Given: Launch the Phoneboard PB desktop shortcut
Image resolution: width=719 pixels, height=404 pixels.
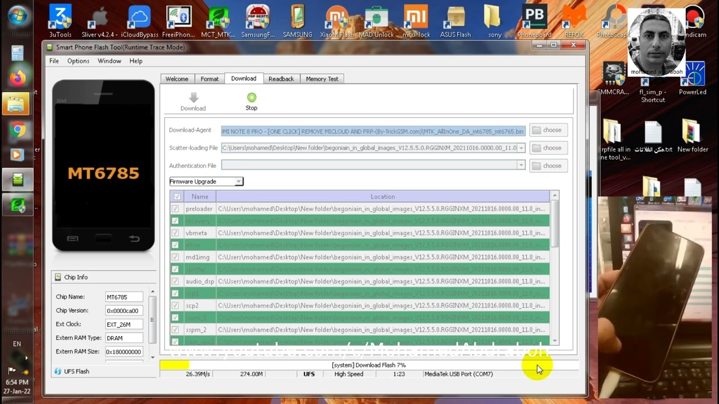Looking at the screenshot, I should [x=534, y=21].
